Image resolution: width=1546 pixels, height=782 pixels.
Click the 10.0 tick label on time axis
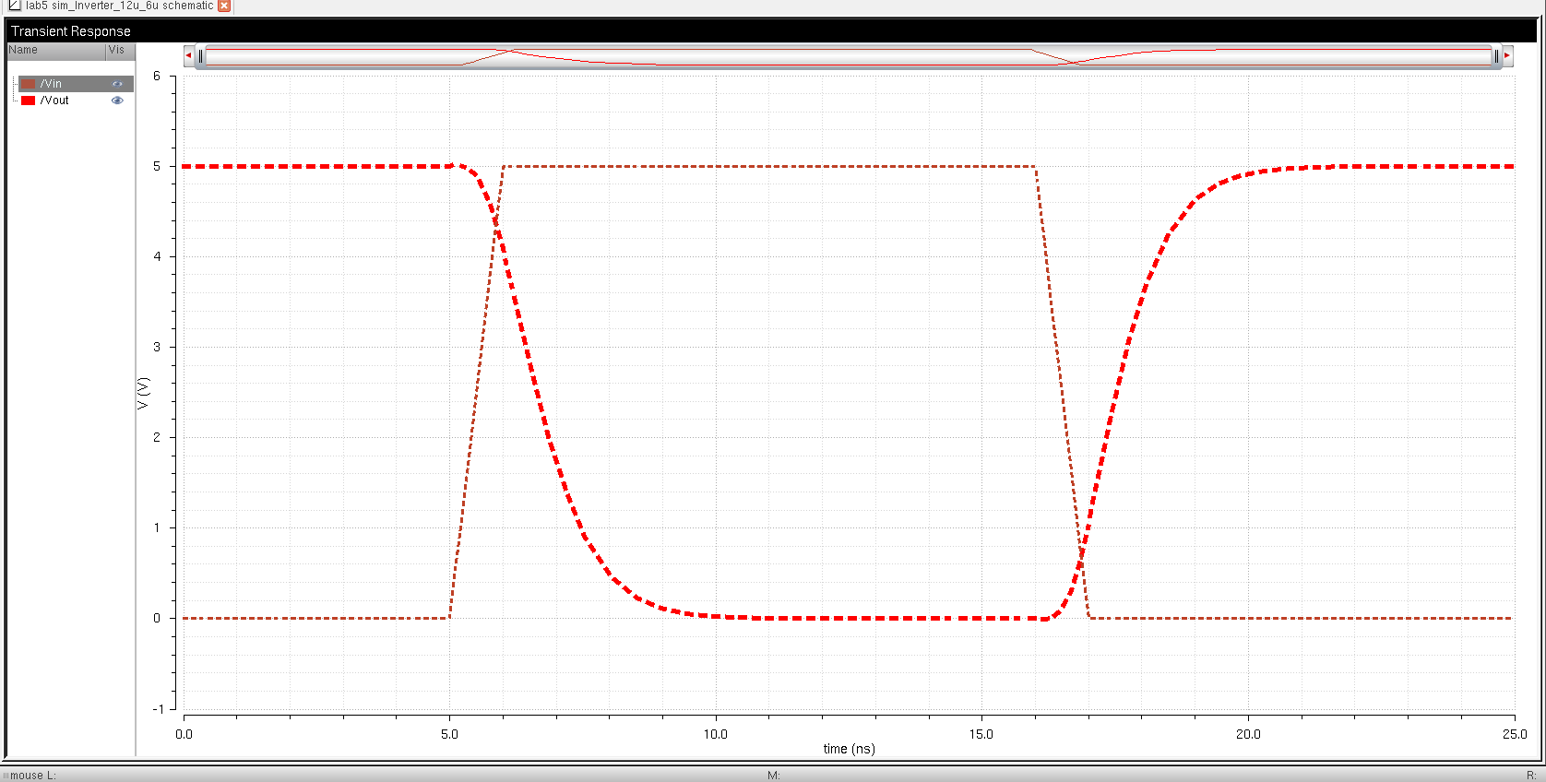point(716,734)
